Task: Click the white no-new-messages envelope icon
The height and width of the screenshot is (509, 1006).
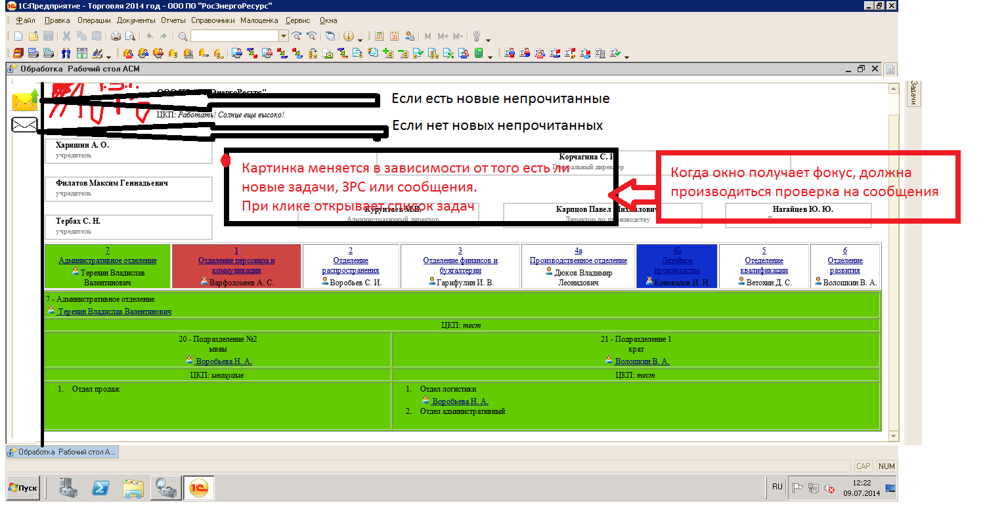Action: [24, 125]
